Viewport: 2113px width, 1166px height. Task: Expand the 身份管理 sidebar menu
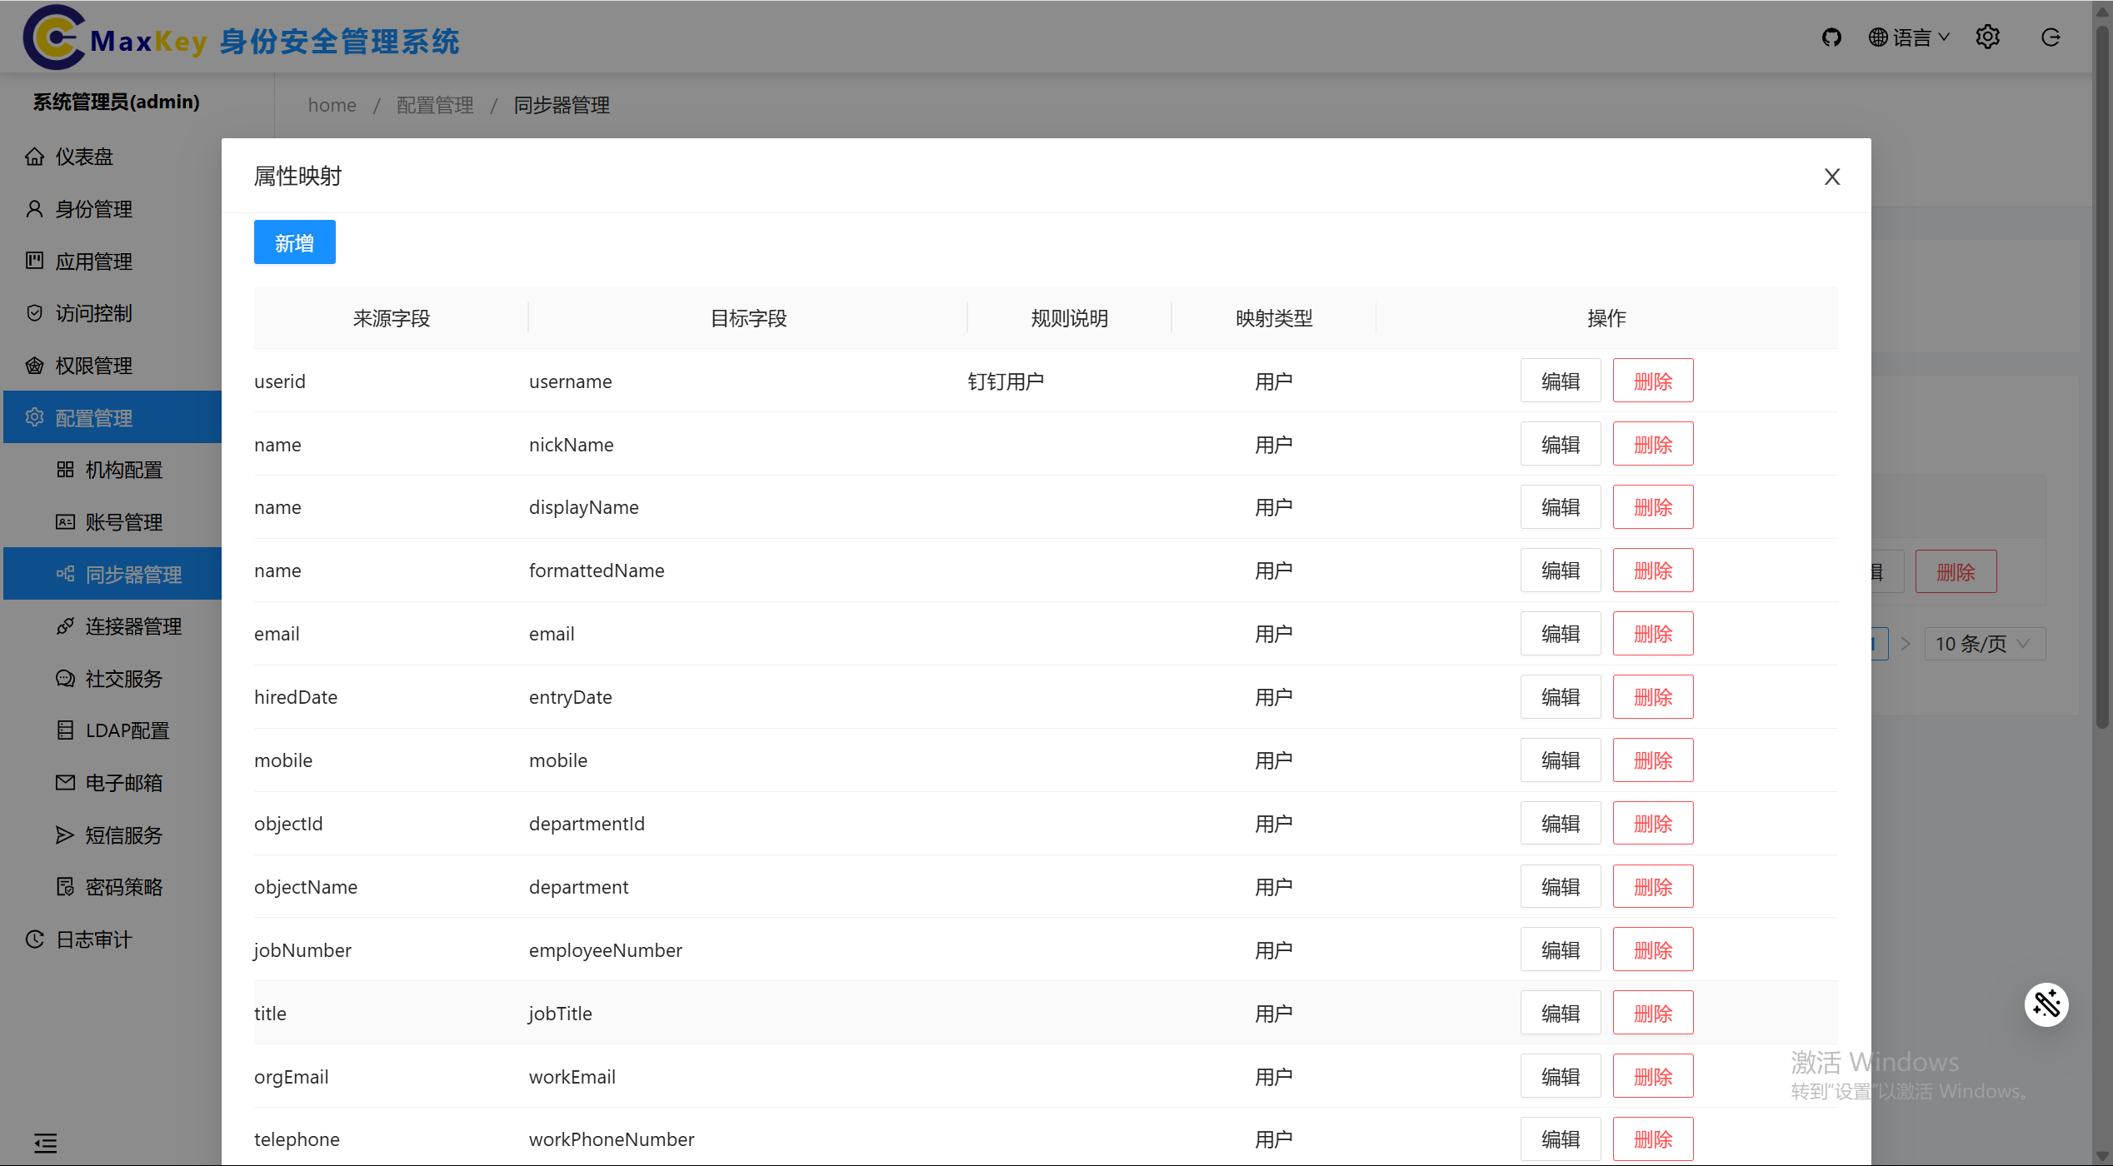click(93, 209)
